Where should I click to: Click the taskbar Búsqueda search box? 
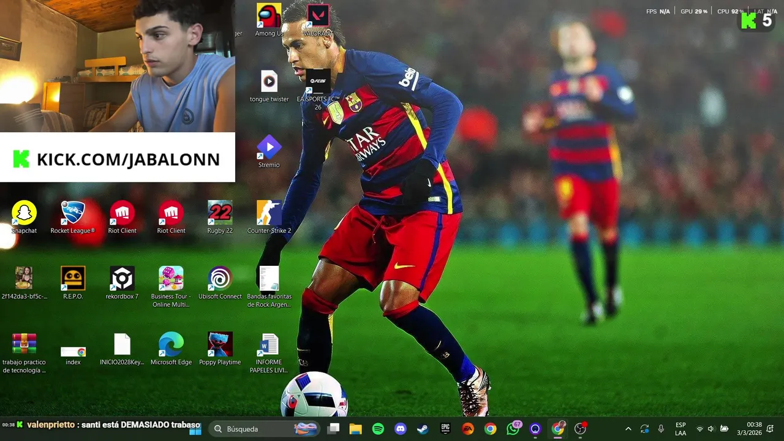[265, 429]
